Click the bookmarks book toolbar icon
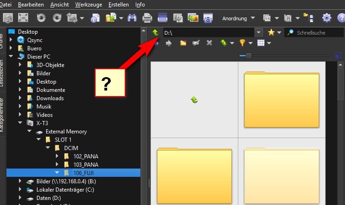The width and height of the screenshot is (345, 205). (x=287, y=18)
